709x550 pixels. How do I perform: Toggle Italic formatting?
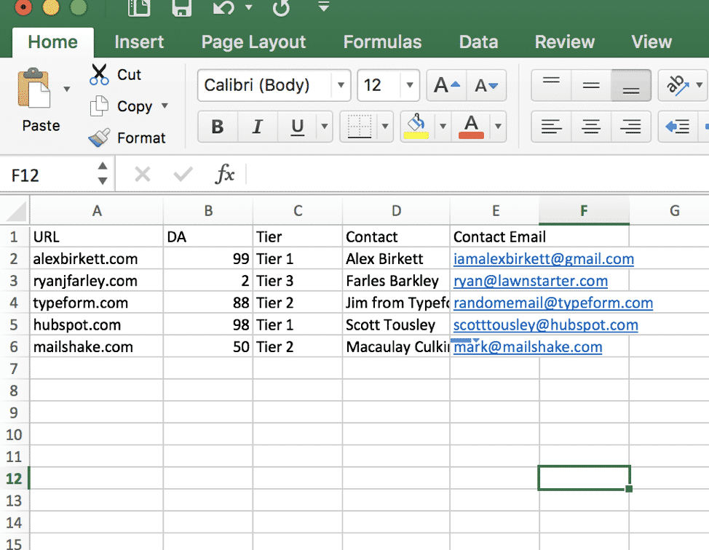257,127
